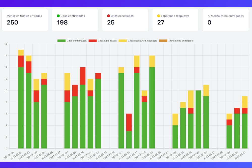Click the red segment of the 2023-05-02 bar

coord(21,61)
